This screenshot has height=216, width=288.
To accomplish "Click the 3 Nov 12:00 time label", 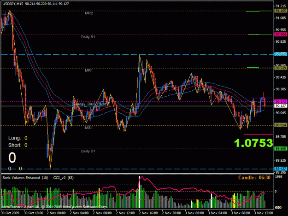I will (x=264, y=213).
